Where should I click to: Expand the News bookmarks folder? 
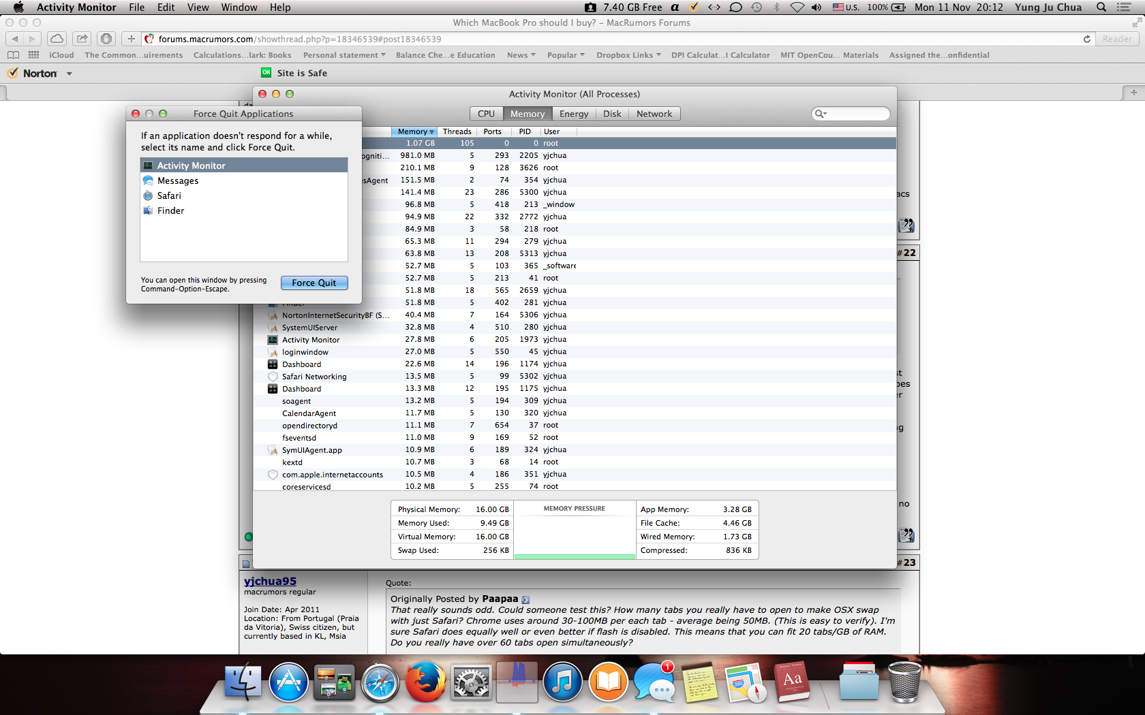pyautogui.click(x=521, y=55)
